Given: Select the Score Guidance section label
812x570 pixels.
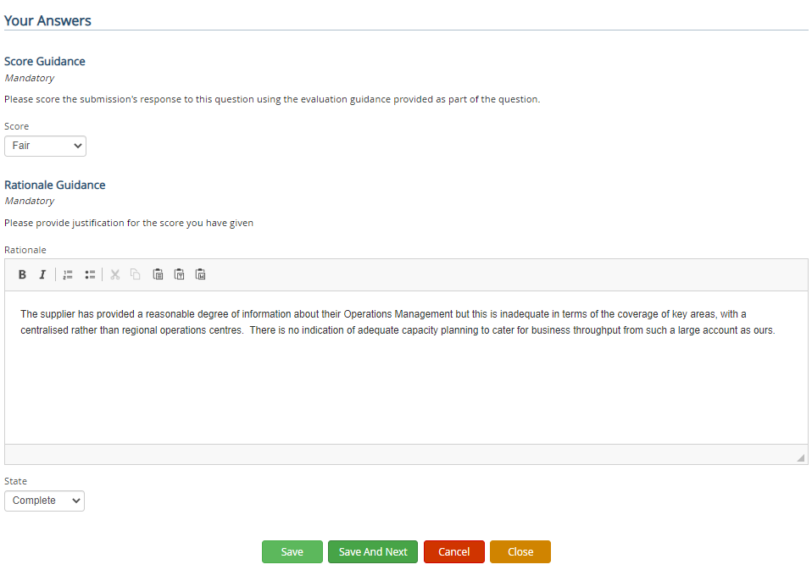Looking at the screenshot, I should [44, 61].
